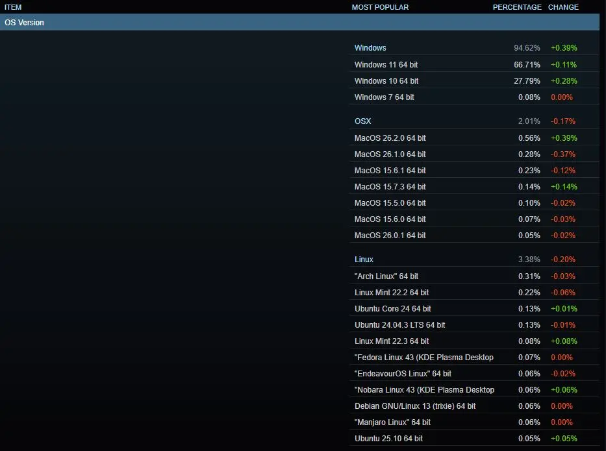Click the ITEM column header
Viewport: 606px width, 451px height.
(x=13, y=7)
